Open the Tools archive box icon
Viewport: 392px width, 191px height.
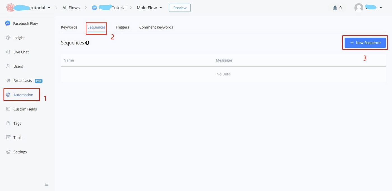(8, 138)
